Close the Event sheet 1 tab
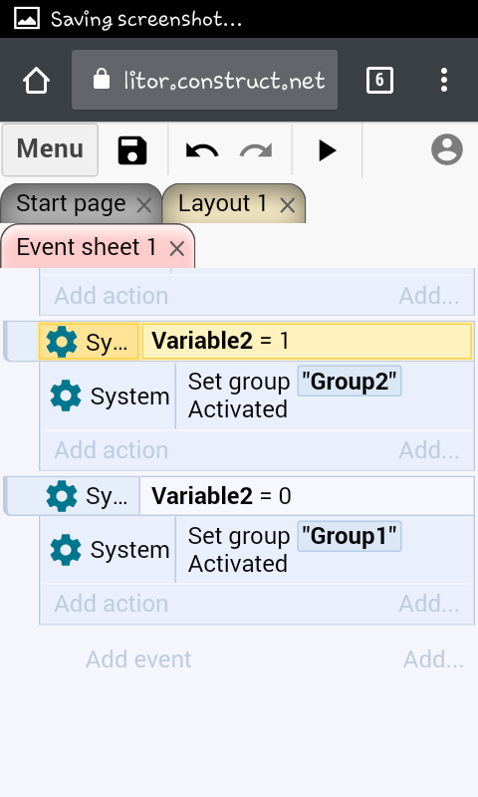The image size is (478, 797). tap(177, 248)
